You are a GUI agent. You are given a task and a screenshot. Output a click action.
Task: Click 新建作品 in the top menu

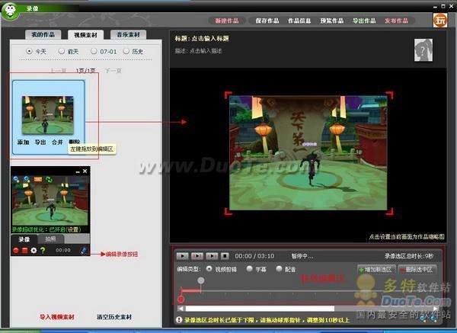pos(227,21)
